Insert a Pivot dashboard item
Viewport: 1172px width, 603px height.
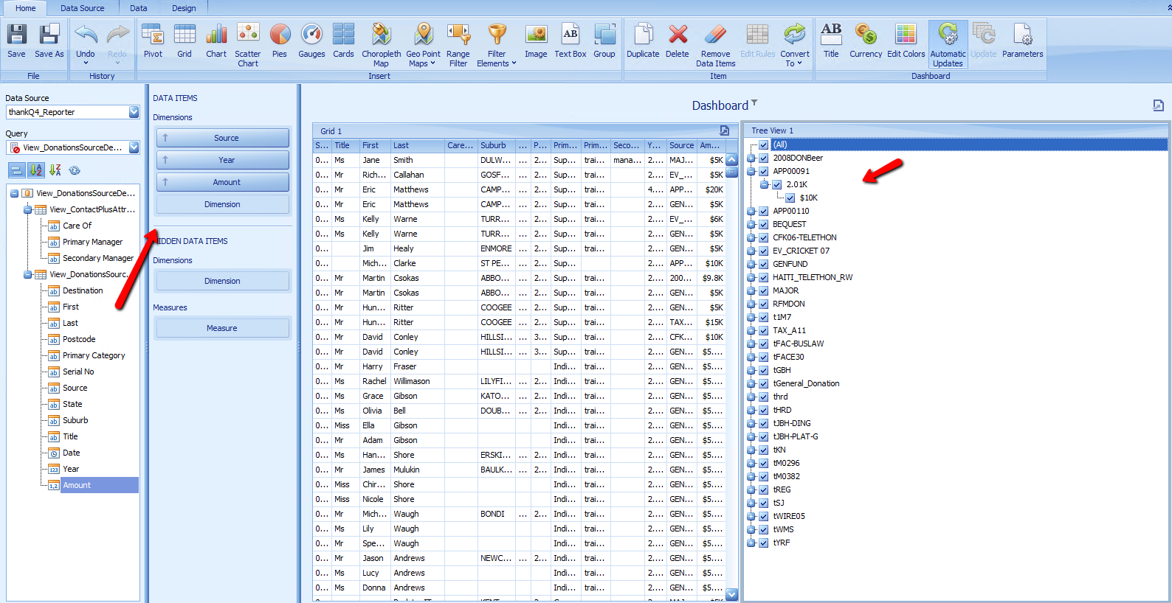point(153,41)
